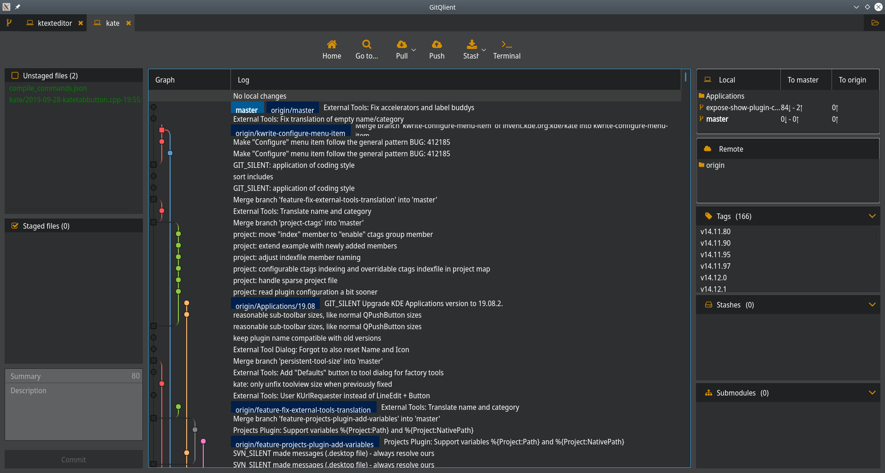Select 'Merge branch persistent-tool-size' commit
The height and width of the screenshot is (473, 885).
click(x=308, y=361)
